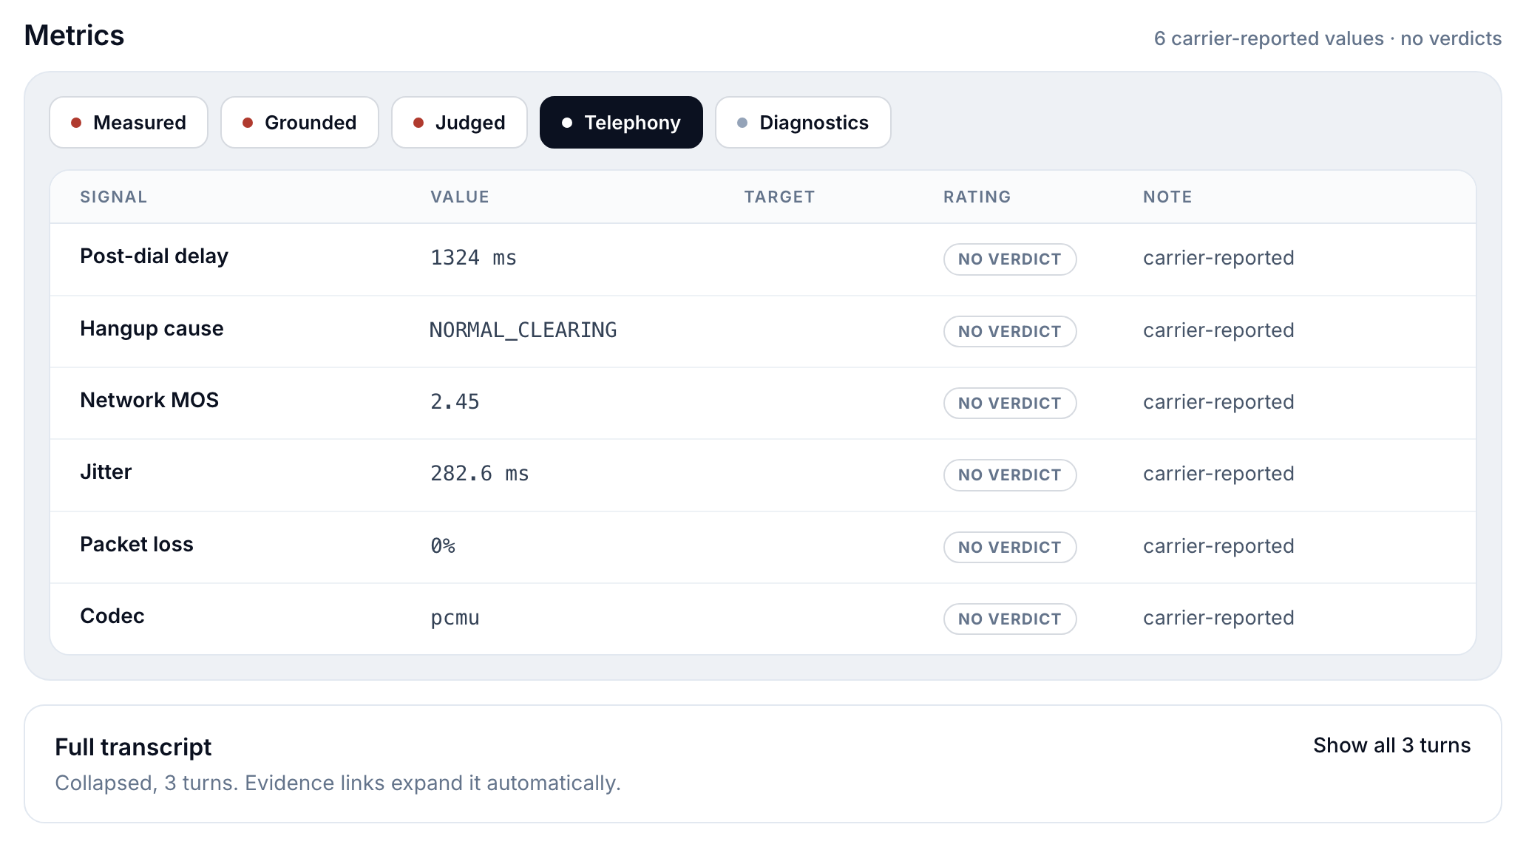The image size is (1526, 847).
Task: Click the Metrics heading
Action: 74,35
